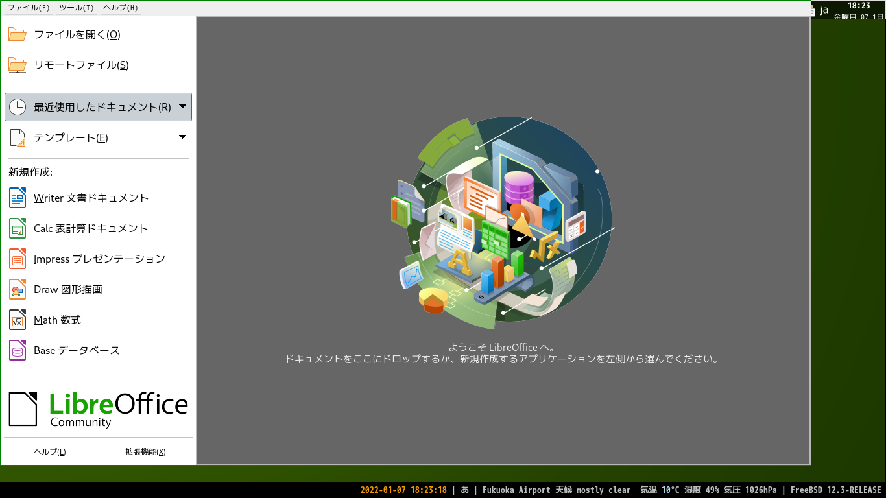Click the Draw drawing icon
886x498 pixels.
point(17,289)
